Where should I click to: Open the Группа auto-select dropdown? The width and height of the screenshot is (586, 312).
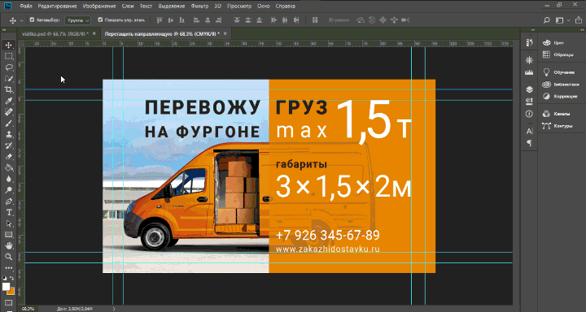78,20
